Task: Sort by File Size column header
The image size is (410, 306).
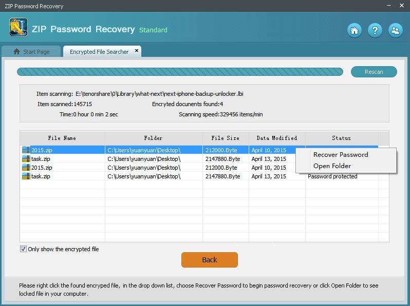Action: pyautogui.click(x=226, y=138)
